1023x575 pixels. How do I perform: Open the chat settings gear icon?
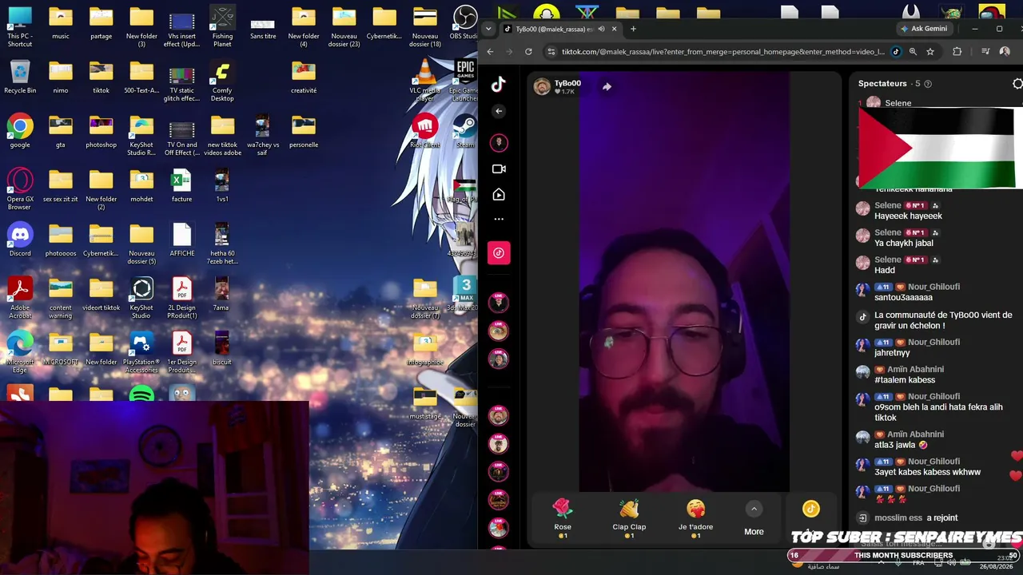[x=1017, y=84]
